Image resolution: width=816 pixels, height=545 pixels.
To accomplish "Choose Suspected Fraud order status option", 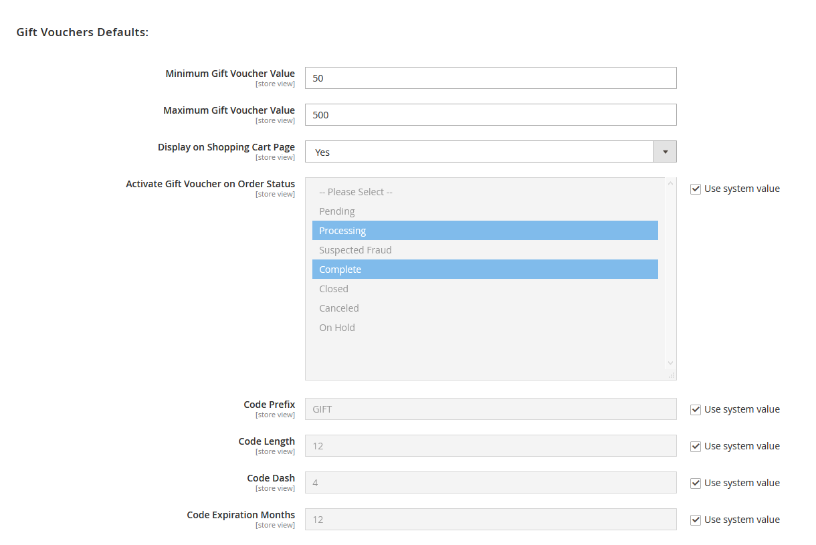I will pyautogui.click(x=355, y=250).
